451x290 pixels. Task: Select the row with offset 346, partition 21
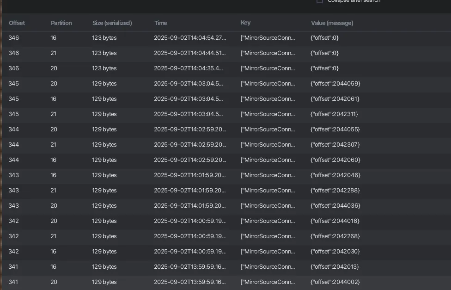point(226,53)
